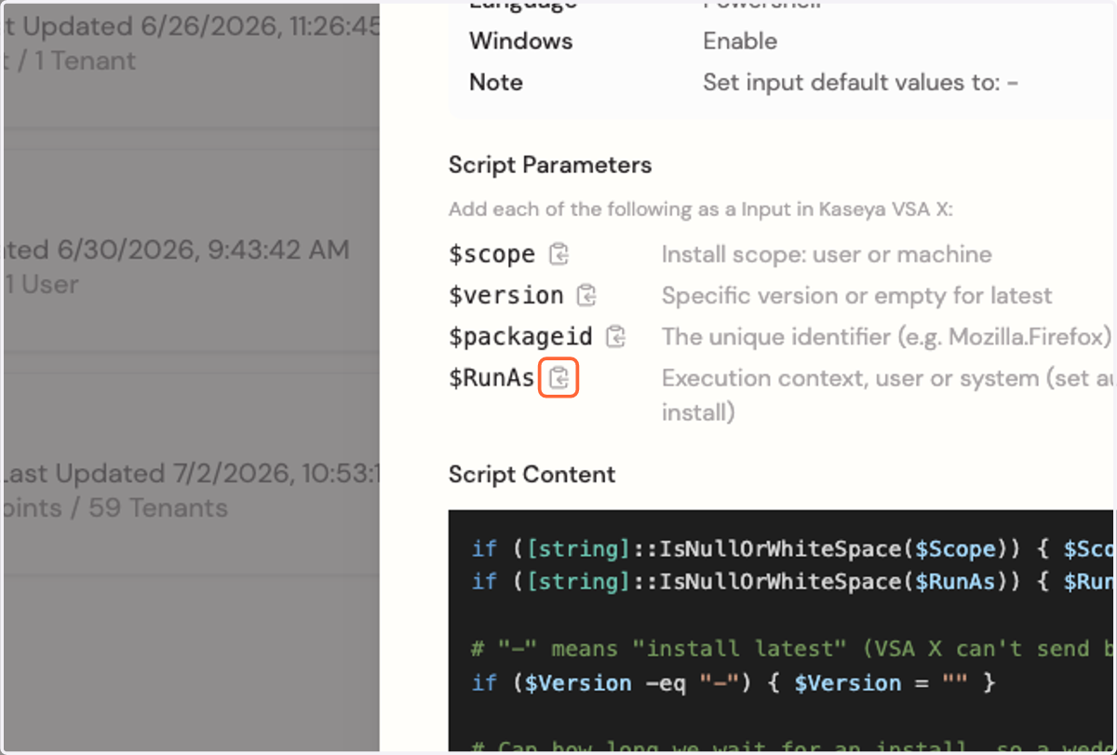The height and width of the screenshot is (755, 1117).
Task: Select the $packageid parameter text
Action: [520, 337]
